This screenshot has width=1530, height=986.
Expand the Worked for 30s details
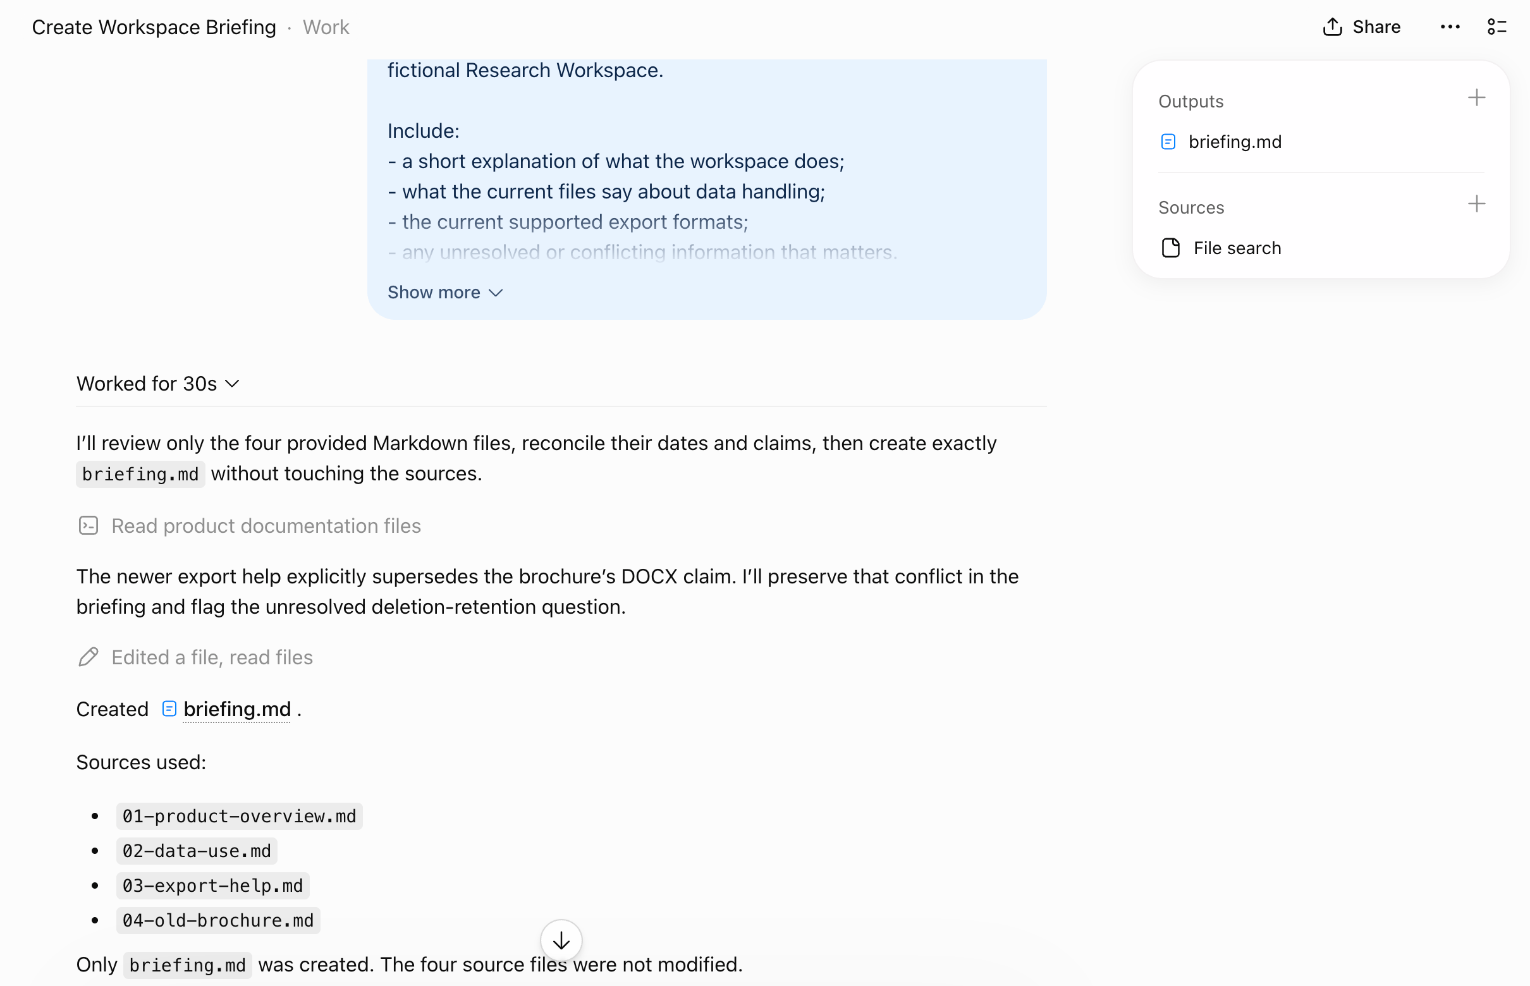(158, 384)
